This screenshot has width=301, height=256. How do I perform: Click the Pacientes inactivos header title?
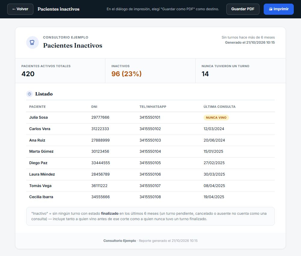pos(58,9)
